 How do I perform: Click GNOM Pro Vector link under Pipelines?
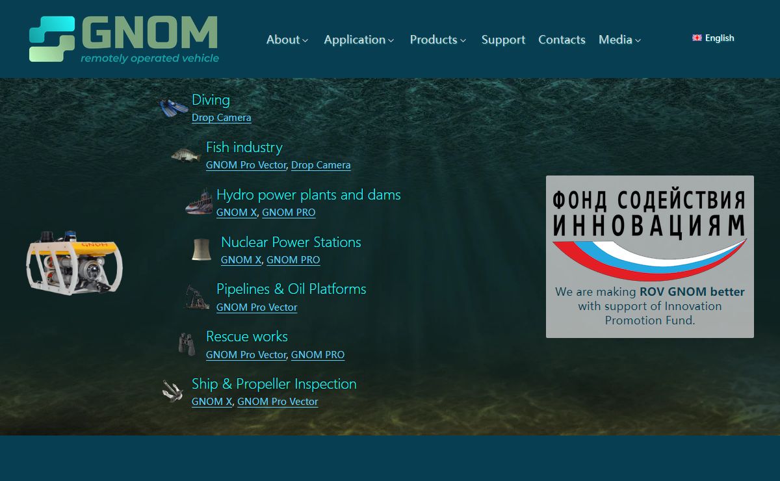[x=257, y=307]
